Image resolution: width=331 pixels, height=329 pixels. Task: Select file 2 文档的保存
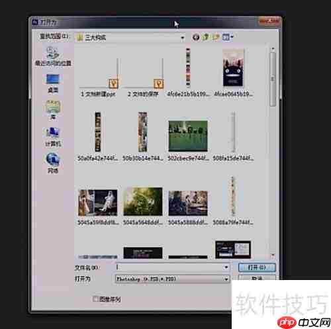click(143, 75)
